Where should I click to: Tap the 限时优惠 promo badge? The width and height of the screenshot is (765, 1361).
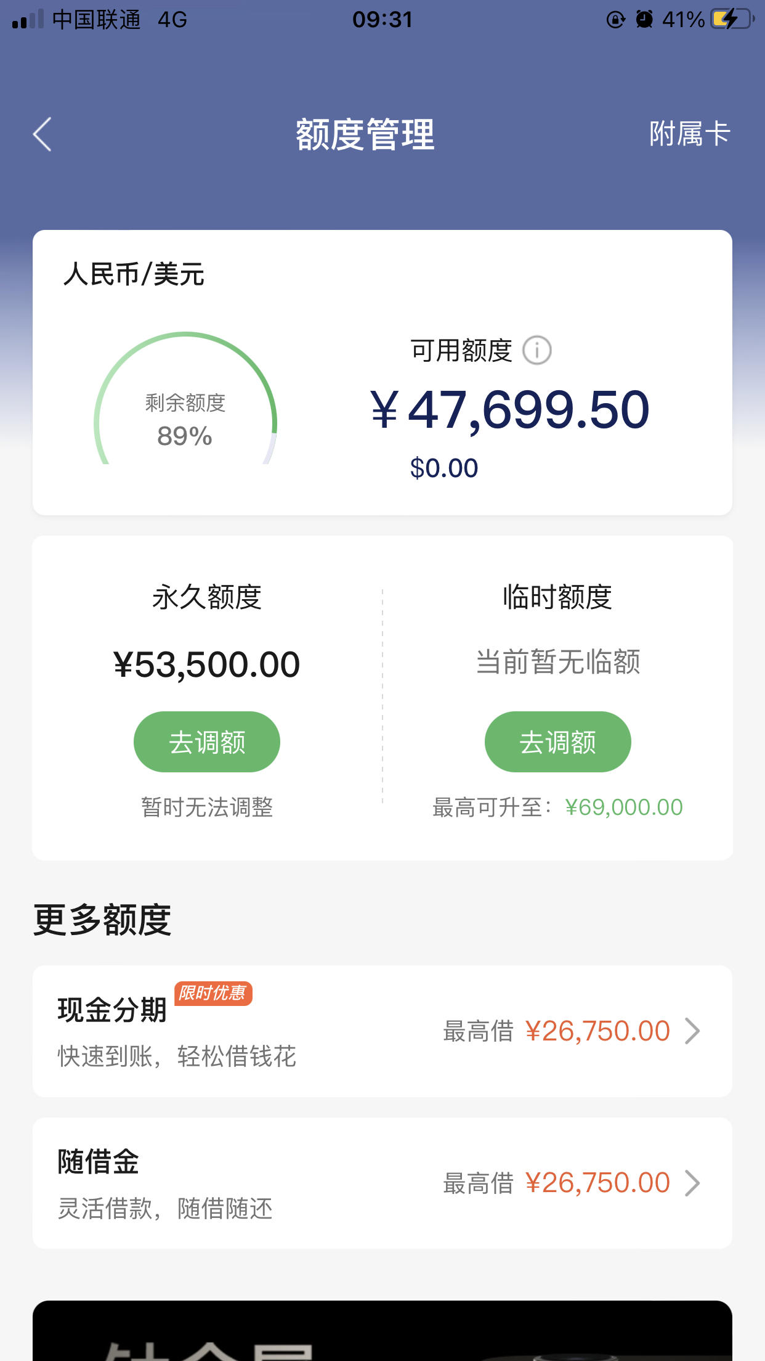click(213, 993)
